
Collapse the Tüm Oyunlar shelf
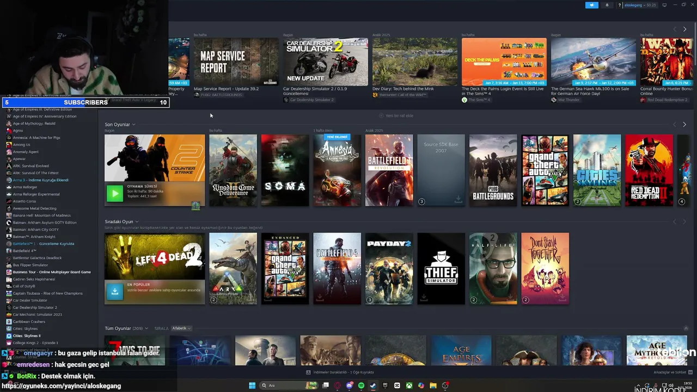(x=686, y=328)
